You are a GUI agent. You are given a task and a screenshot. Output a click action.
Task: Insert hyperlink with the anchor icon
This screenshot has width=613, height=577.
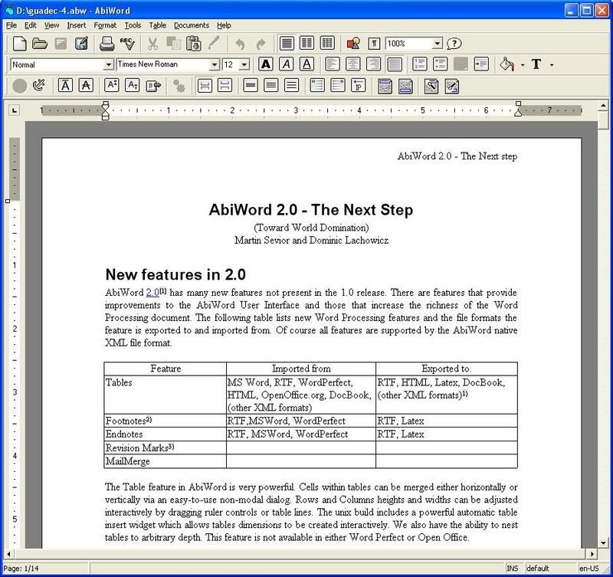coord(39,85)
